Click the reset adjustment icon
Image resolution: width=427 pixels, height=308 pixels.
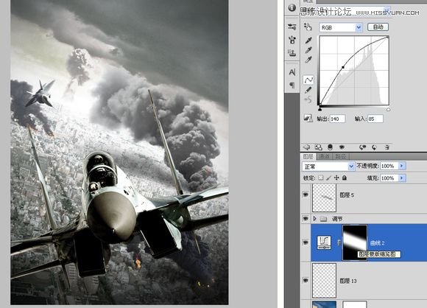(375, 147)
